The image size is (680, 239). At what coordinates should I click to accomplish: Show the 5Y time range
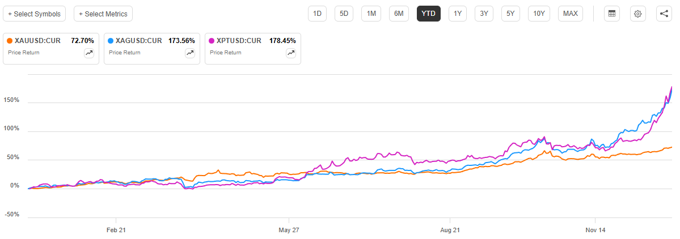coord(511,14)
